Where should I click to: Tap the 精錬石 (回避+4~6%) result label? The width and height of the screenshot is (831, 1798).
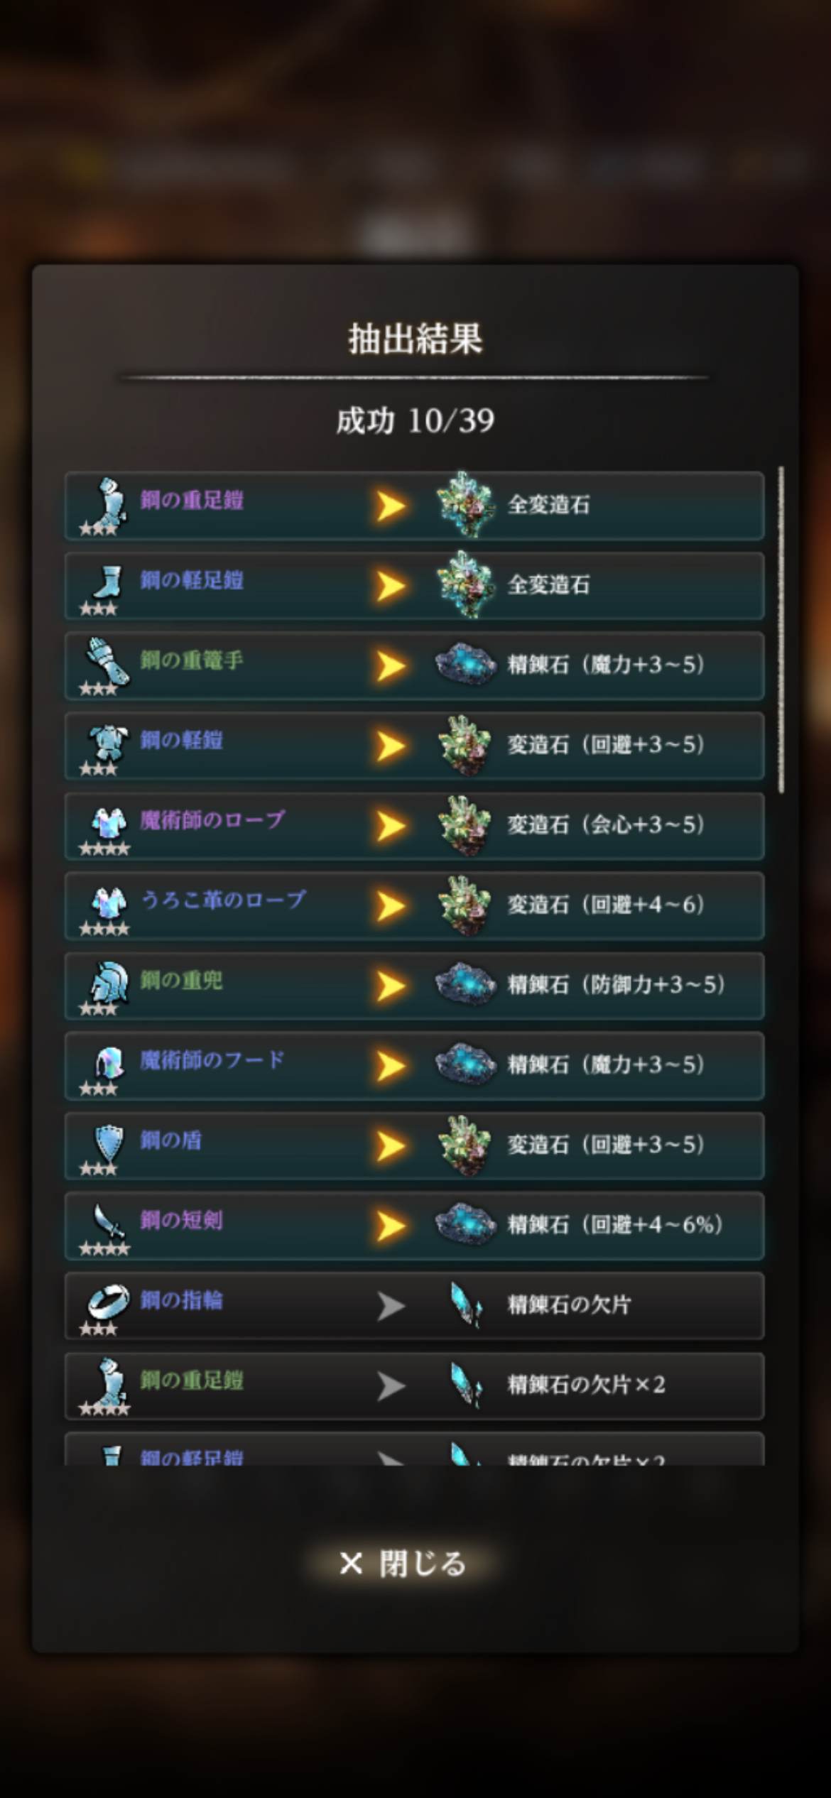point(615,1224)
